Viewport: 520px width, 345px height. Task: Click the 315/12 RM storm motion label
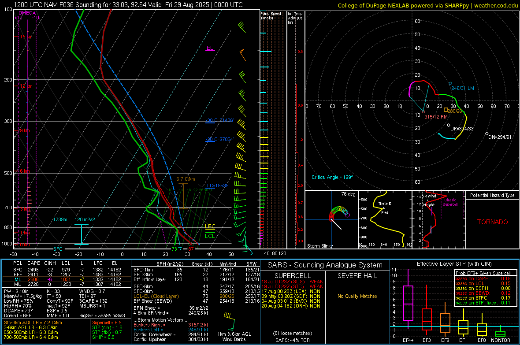click(x=436, y=117)
